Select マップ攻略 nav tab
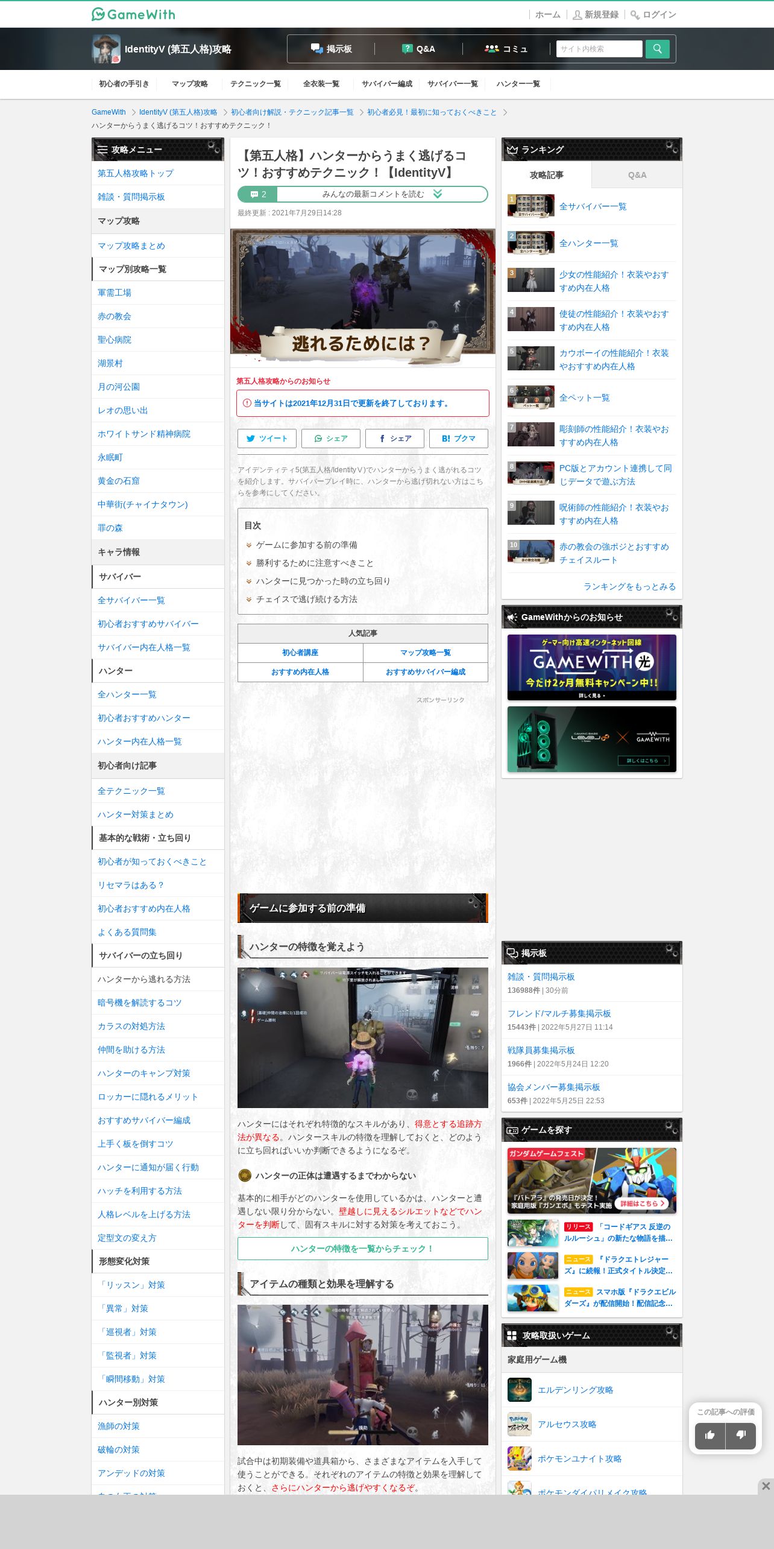The width and height of the screenshot is (774, 1549). click(x=190, y=84)
